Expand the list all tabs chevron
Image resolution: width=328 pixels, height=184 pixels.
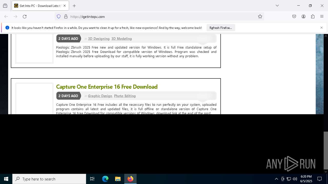coord(277,6)
